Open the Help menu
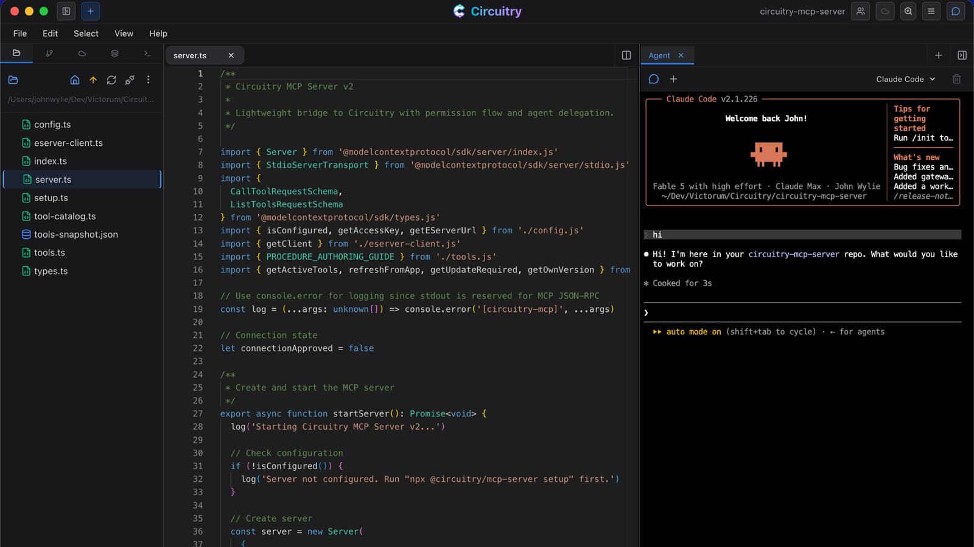This screenshot has width=974, height=547. point(158,33)
